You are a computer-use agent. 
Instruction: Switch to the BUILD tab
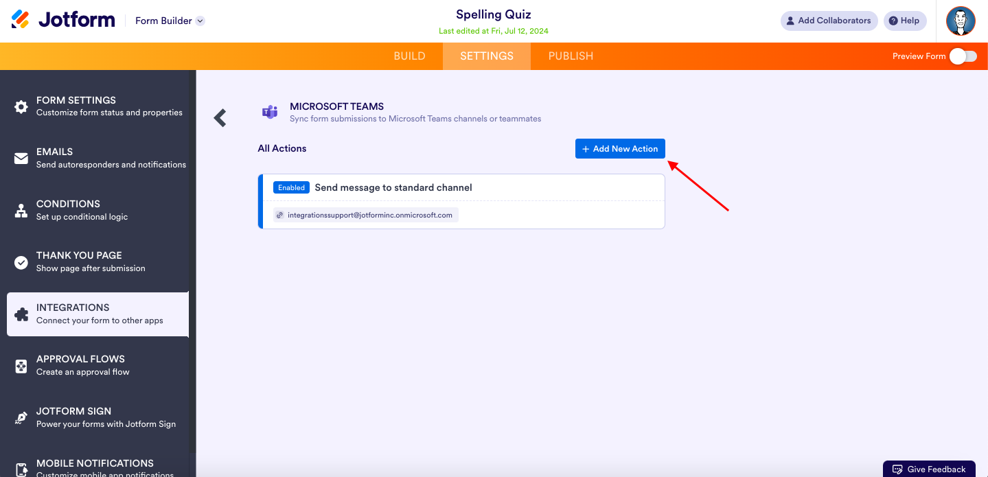click(x=410, y=56)
